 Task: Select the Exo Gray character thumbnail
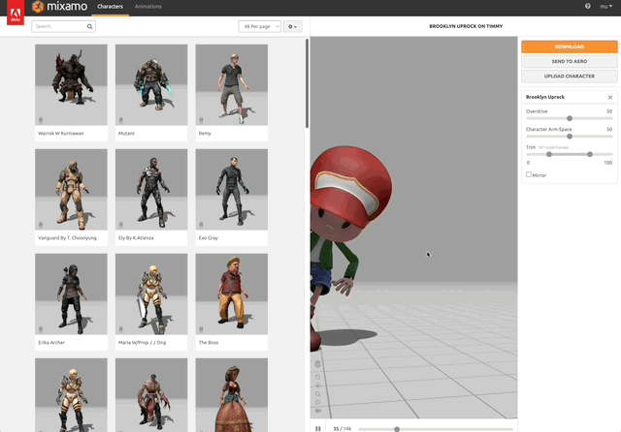point(232,190)
